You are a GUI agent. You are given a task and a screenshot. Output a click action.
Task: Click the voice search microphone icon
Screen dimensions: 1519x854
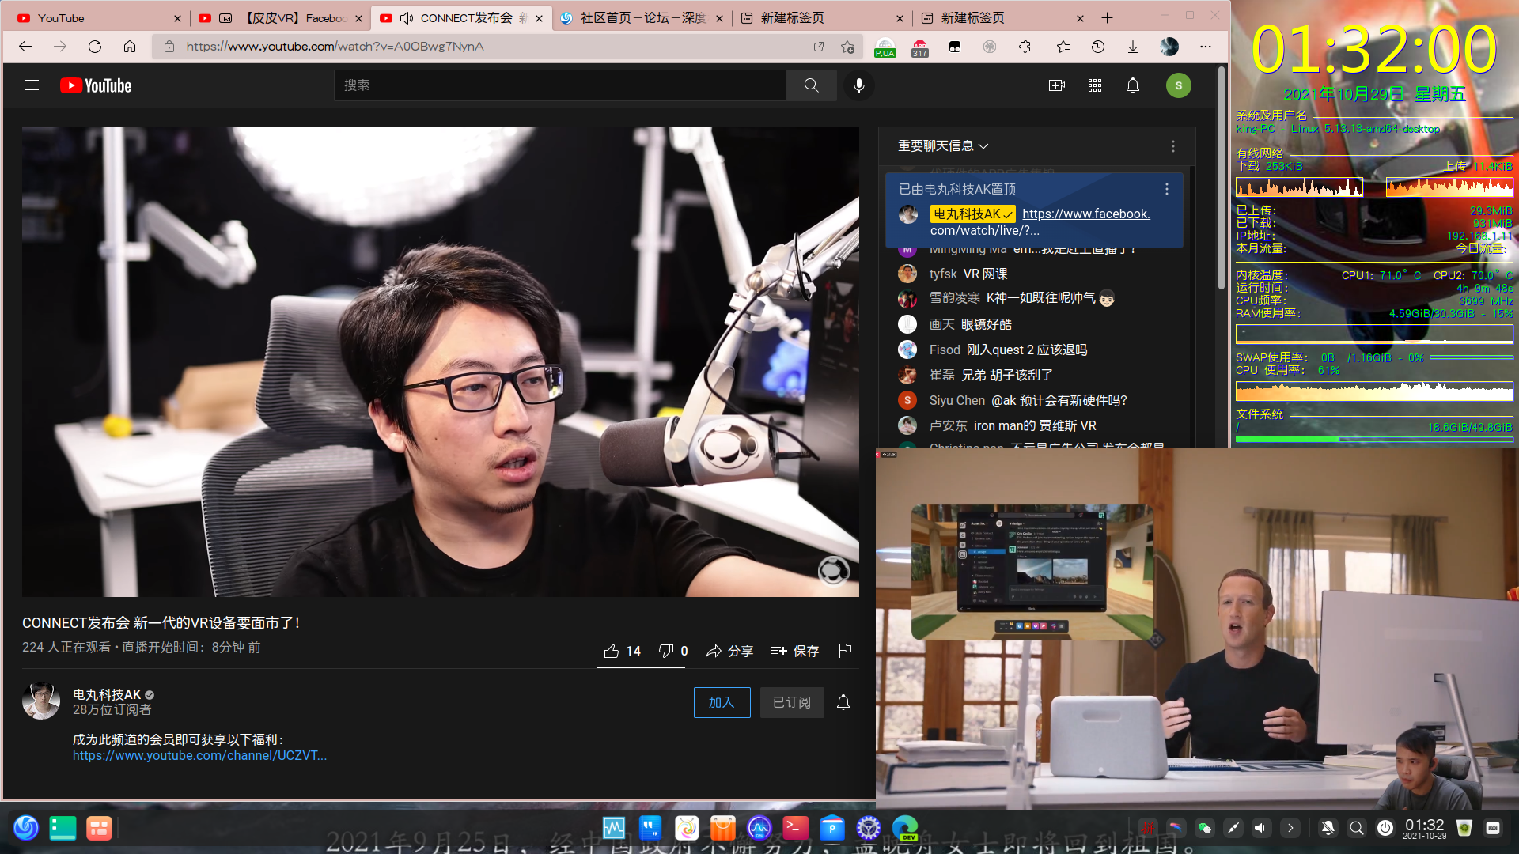point(859,85)
